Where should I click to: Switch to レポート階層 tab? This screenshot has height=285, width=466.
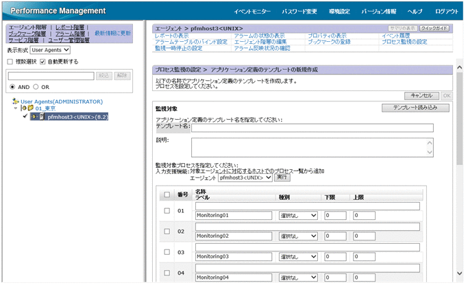point(70,27)
